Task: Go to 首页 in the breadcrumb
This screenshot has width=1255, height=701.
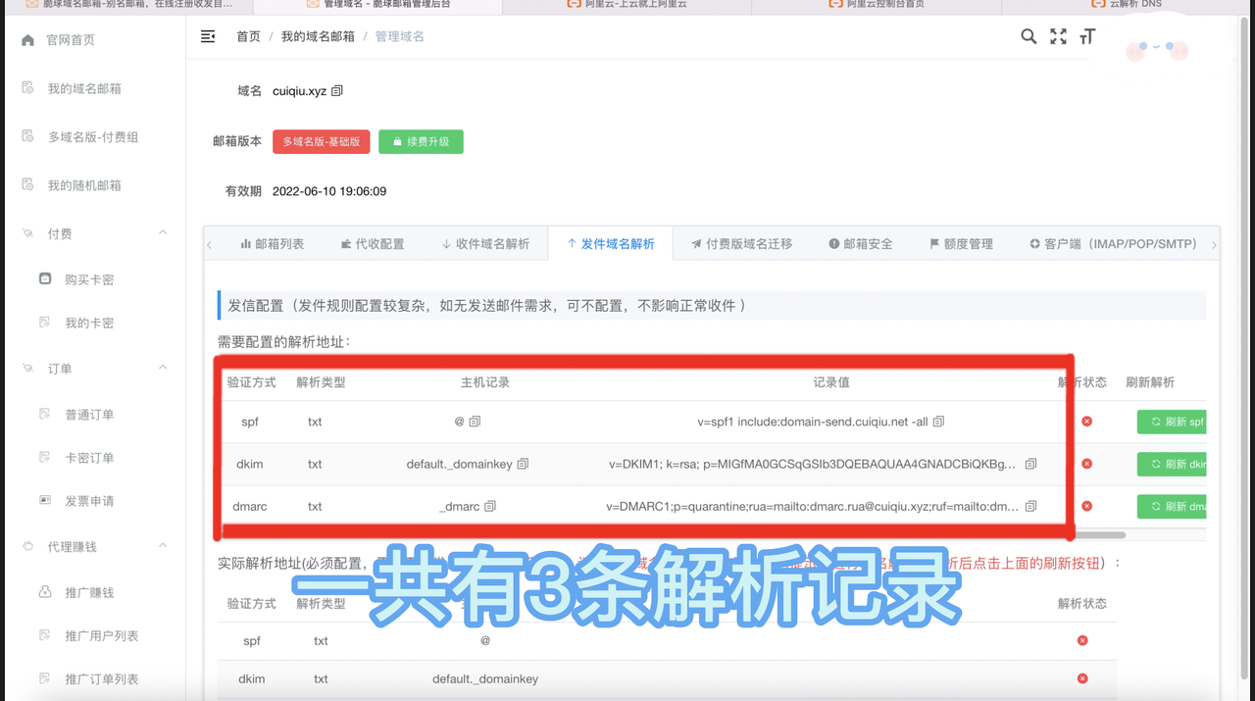Action: tap(248, 36)
